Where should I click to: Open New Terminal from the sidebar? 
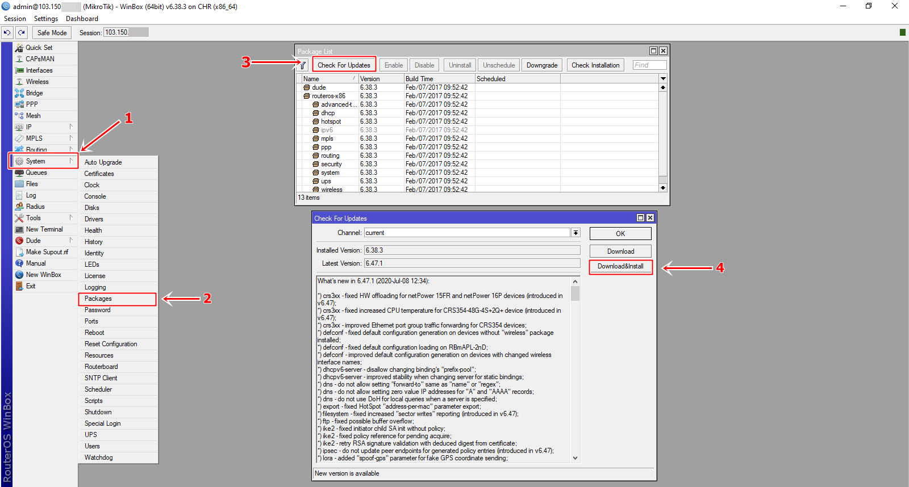tap(44, 229)
